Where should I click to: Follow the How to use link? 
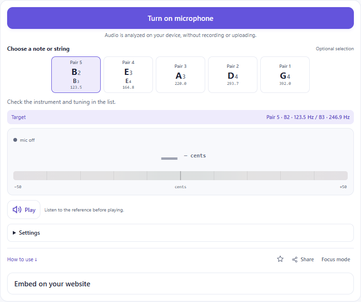tap(22, 259)
